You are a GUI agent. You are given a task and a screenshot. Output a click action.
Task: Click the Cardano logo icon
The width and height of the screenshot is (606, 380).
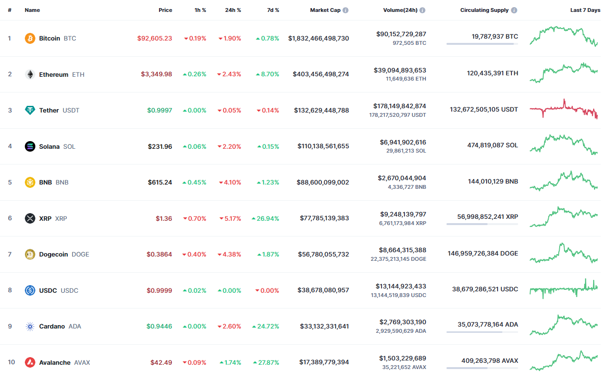30,327
